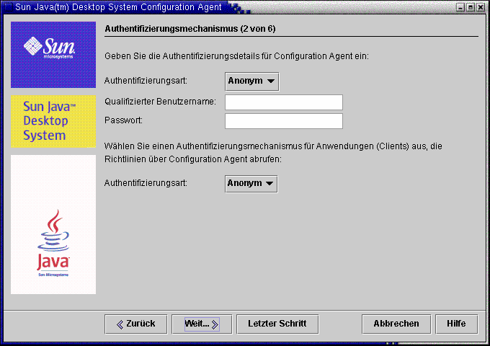Open the window menu icon in title bar
Viewport: 490px width, 346px height.
click(8, 7)
